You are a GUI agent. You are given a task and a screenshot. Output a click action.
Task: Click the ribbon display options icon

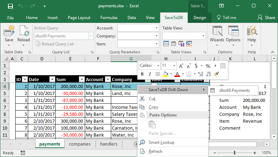pyautogui.click(x=221, y=6)
